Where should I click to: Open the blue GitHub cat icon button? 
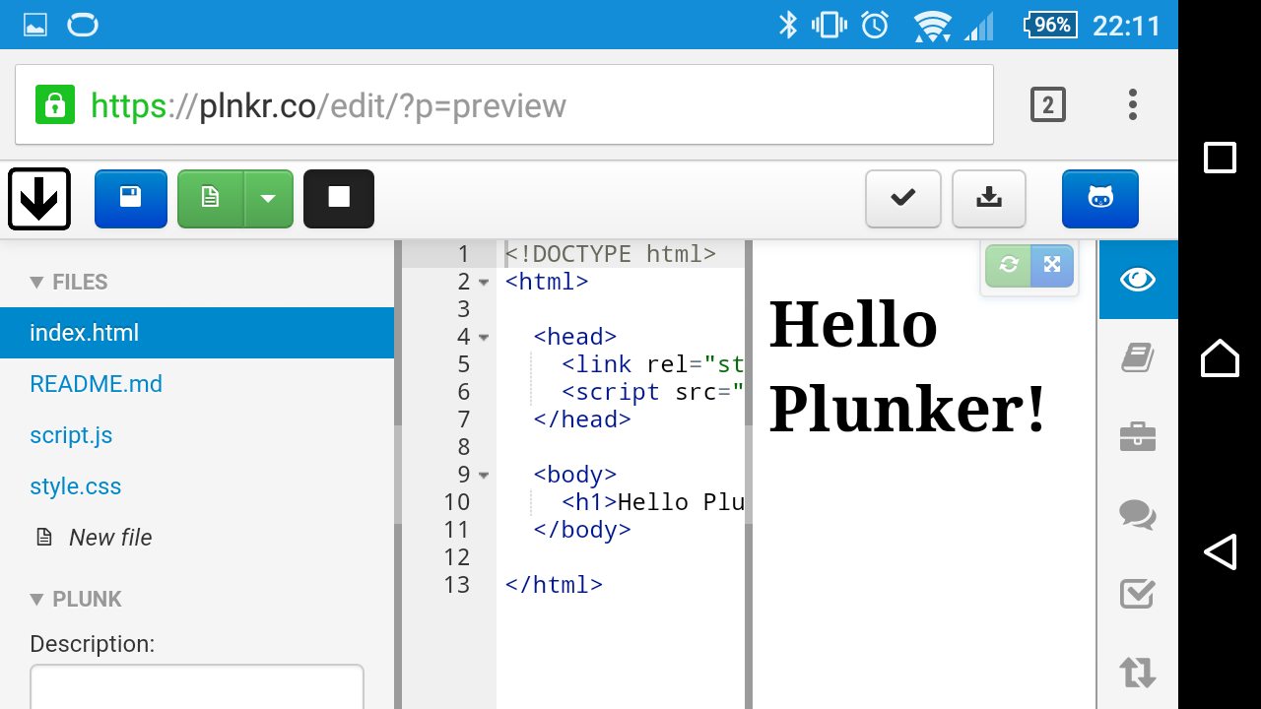point(1099,198)
